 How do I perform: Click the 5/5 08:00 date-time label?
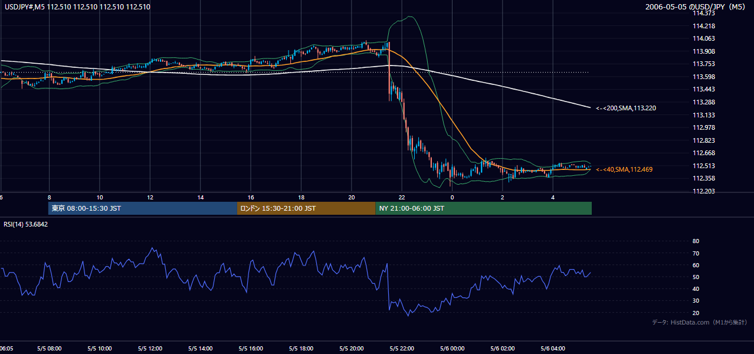(49, 349)
